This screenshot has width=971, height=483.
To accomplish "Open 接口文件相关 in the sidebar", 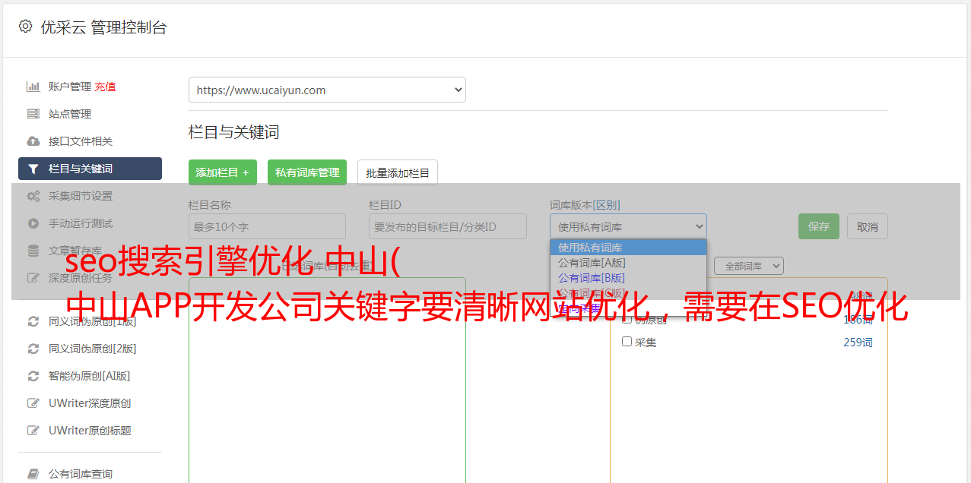I will [81, 141].
